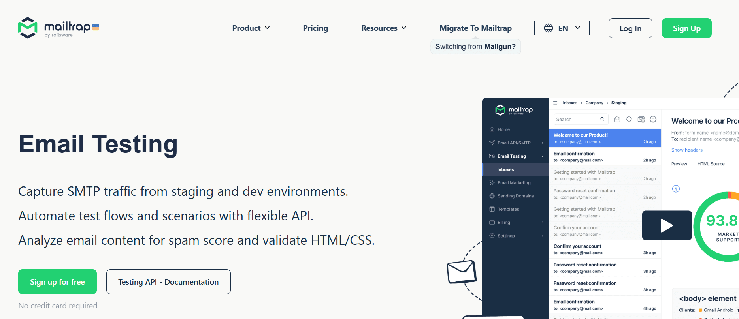The height and width of the screenshot is (319, 739).
Task: Click the Search field in the inbox
Action: (x=581, y=119)
